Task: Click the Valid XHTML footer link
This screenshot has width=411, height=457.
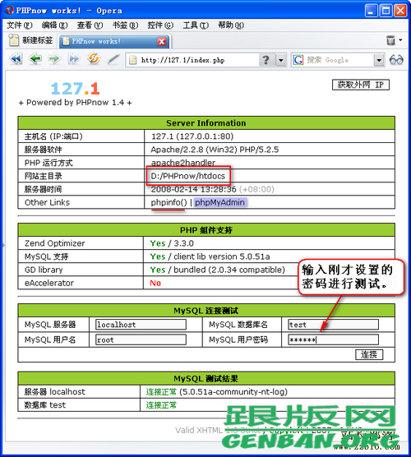Action: point(199,430)
